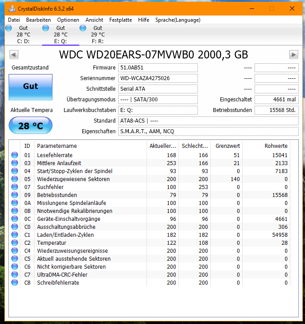
Task: Select Grenzwert 140 in Wiederzugewiesene Sektoren row
Action: tap(235, 179)
